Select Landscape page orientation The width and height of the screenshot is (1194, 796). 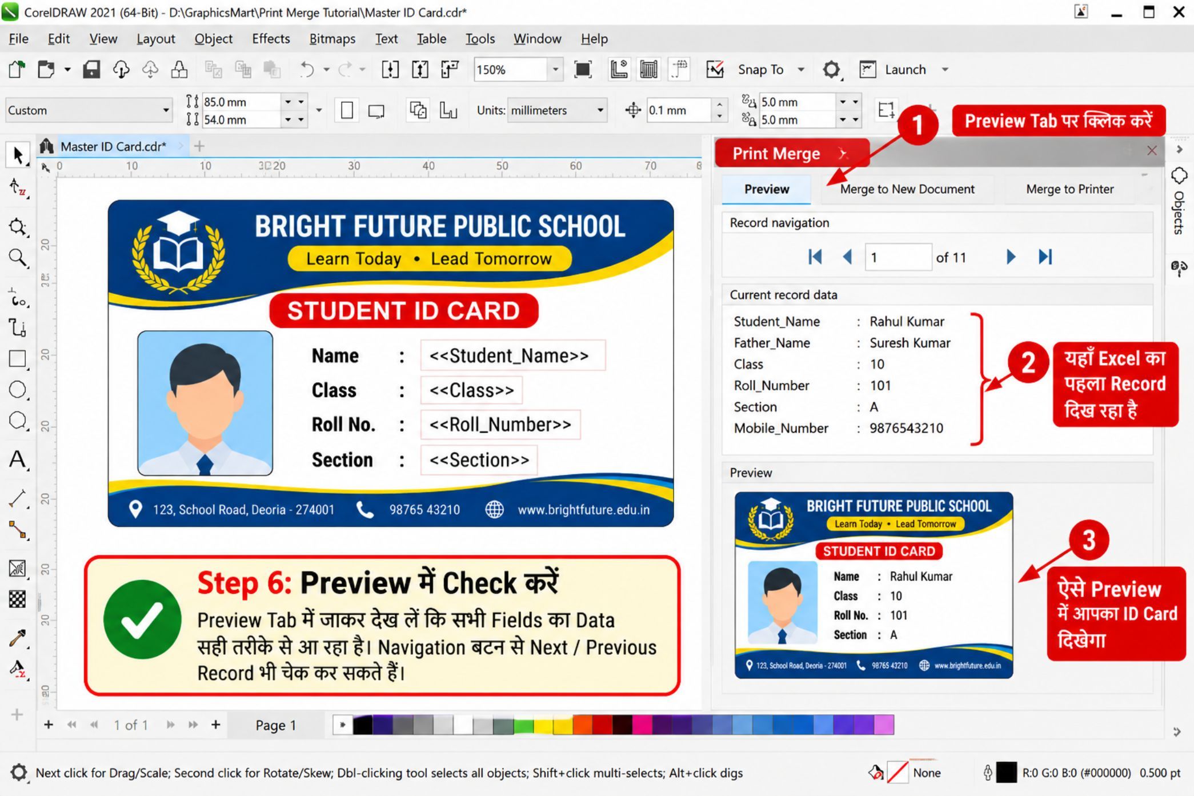tap(376, 110)
